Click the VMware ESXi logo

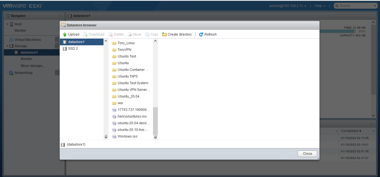pyautogui.click(x=23, y=6)
